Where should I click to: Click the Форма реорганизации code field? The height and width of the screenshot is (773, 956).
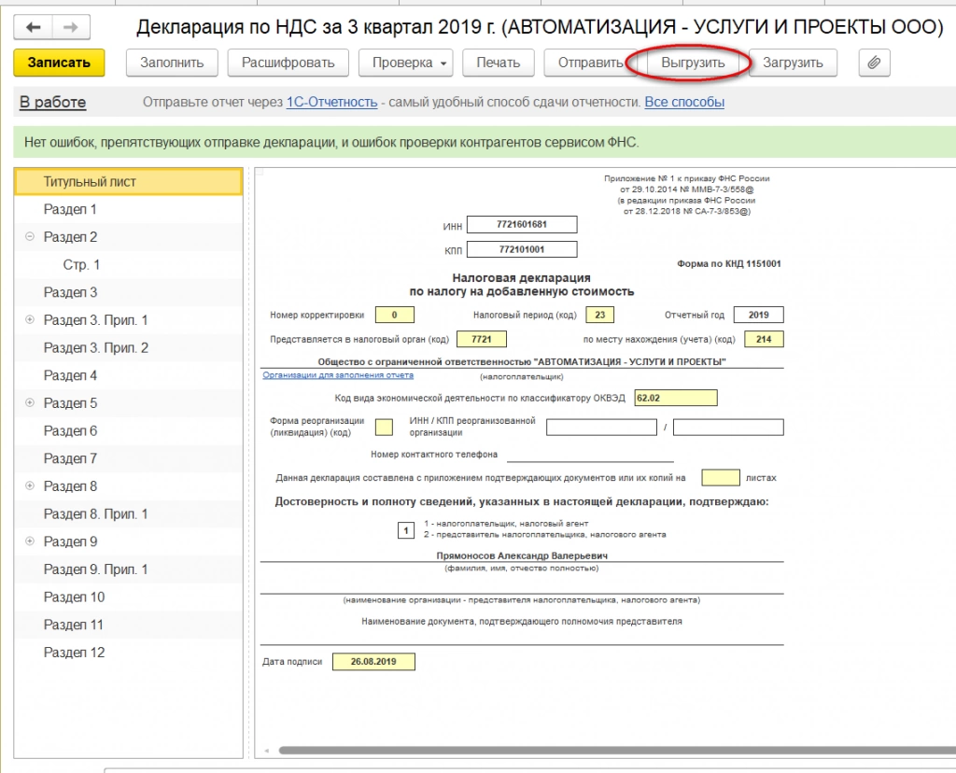384,428
